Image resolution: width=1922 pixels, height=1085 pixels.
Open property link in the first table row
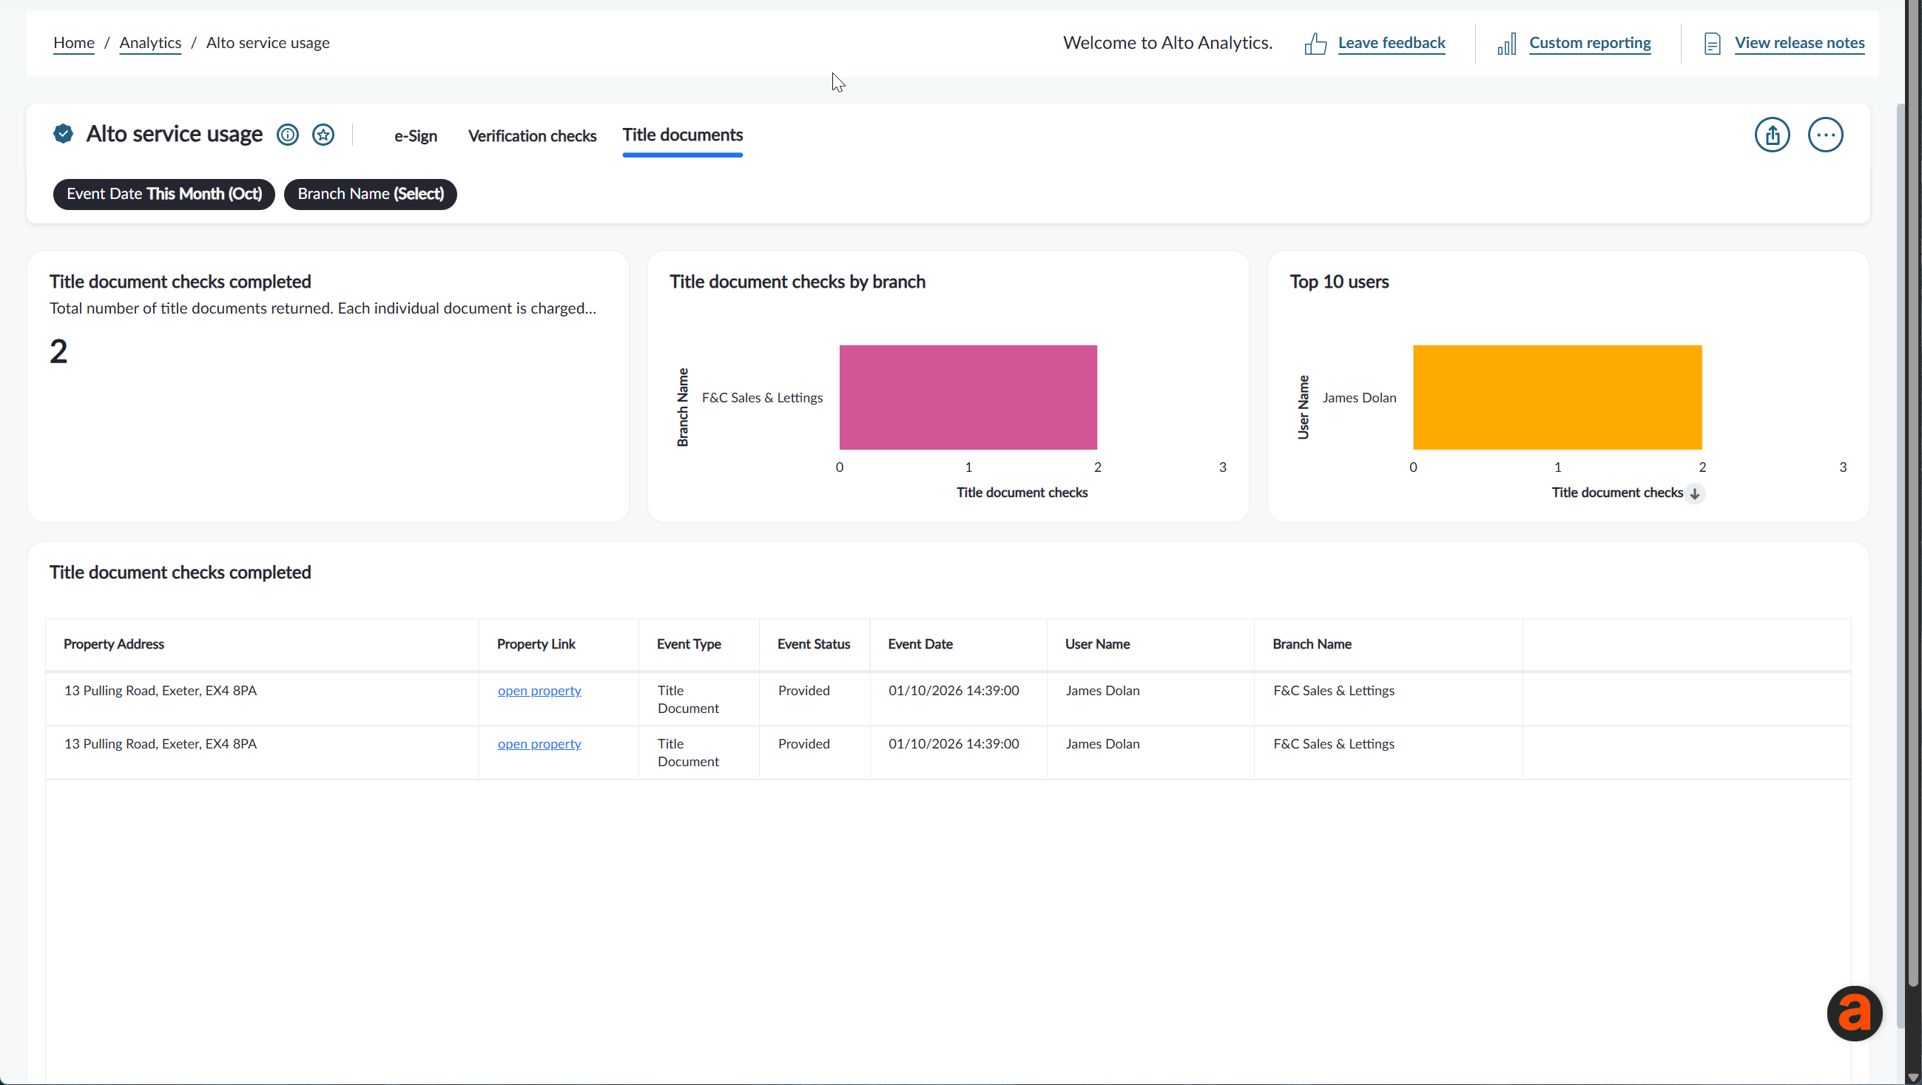point(539,691)
